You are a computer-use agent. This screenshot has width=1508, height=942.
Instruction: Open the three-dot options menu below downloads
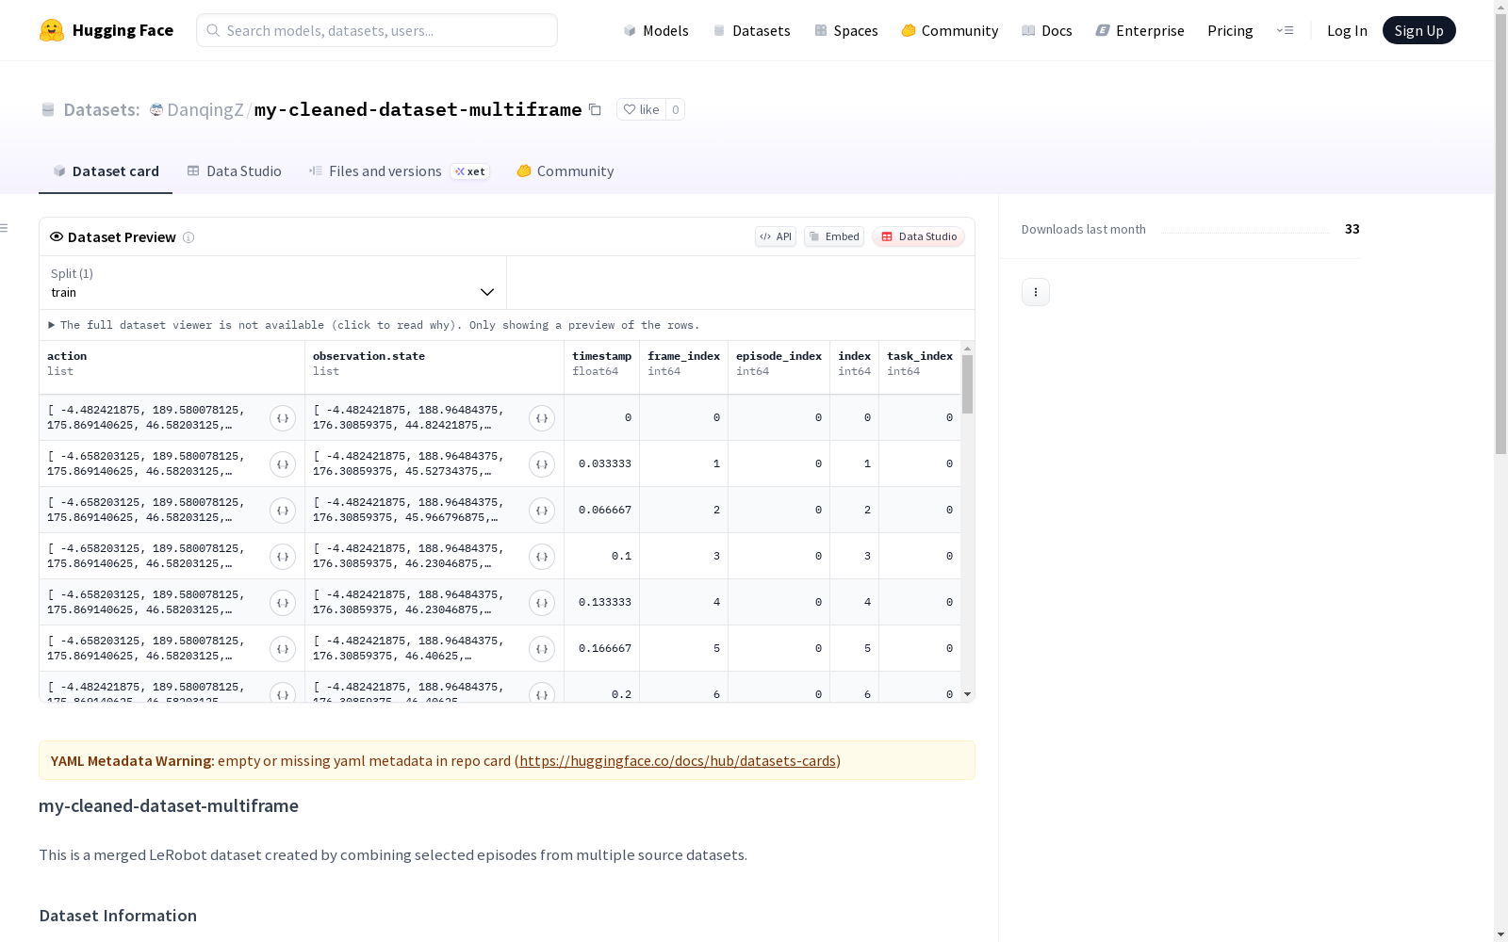tap(1036, 292)
